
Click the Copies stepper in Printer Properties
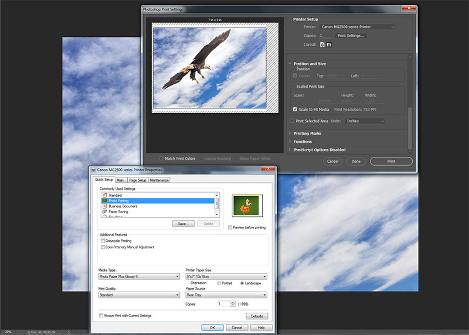tap(233, 304)
